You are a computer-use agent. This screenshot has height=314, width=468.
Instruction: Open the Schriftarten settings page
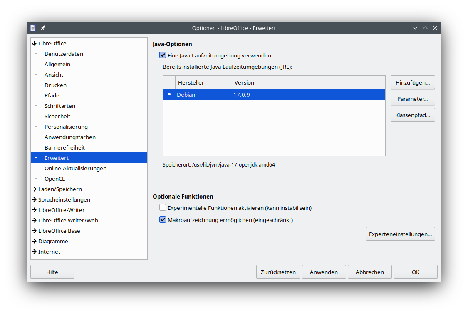(59, 106)
